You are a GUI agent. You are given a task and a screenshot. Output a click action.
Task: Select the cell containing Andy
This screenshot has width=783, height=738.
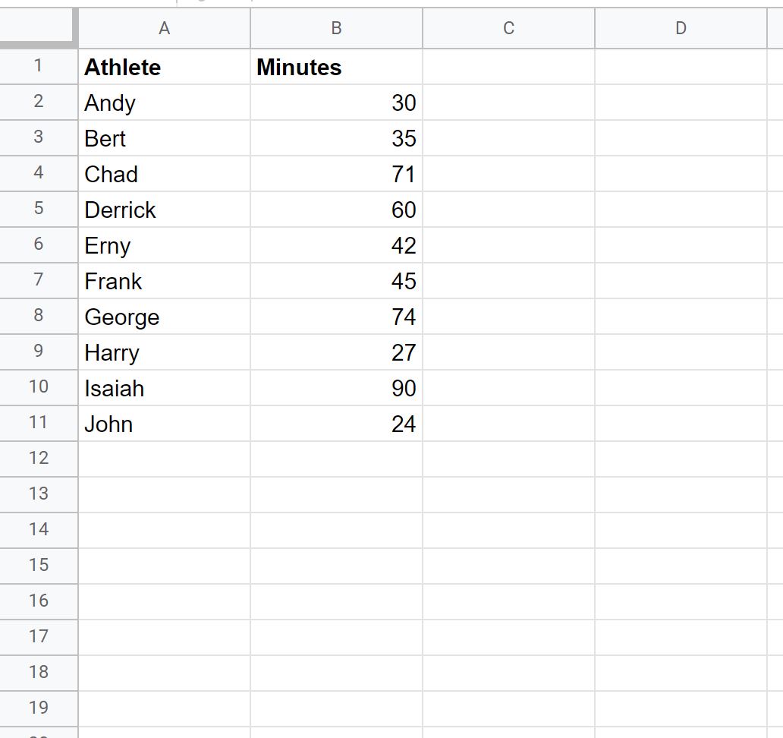[x=165, y=102]
